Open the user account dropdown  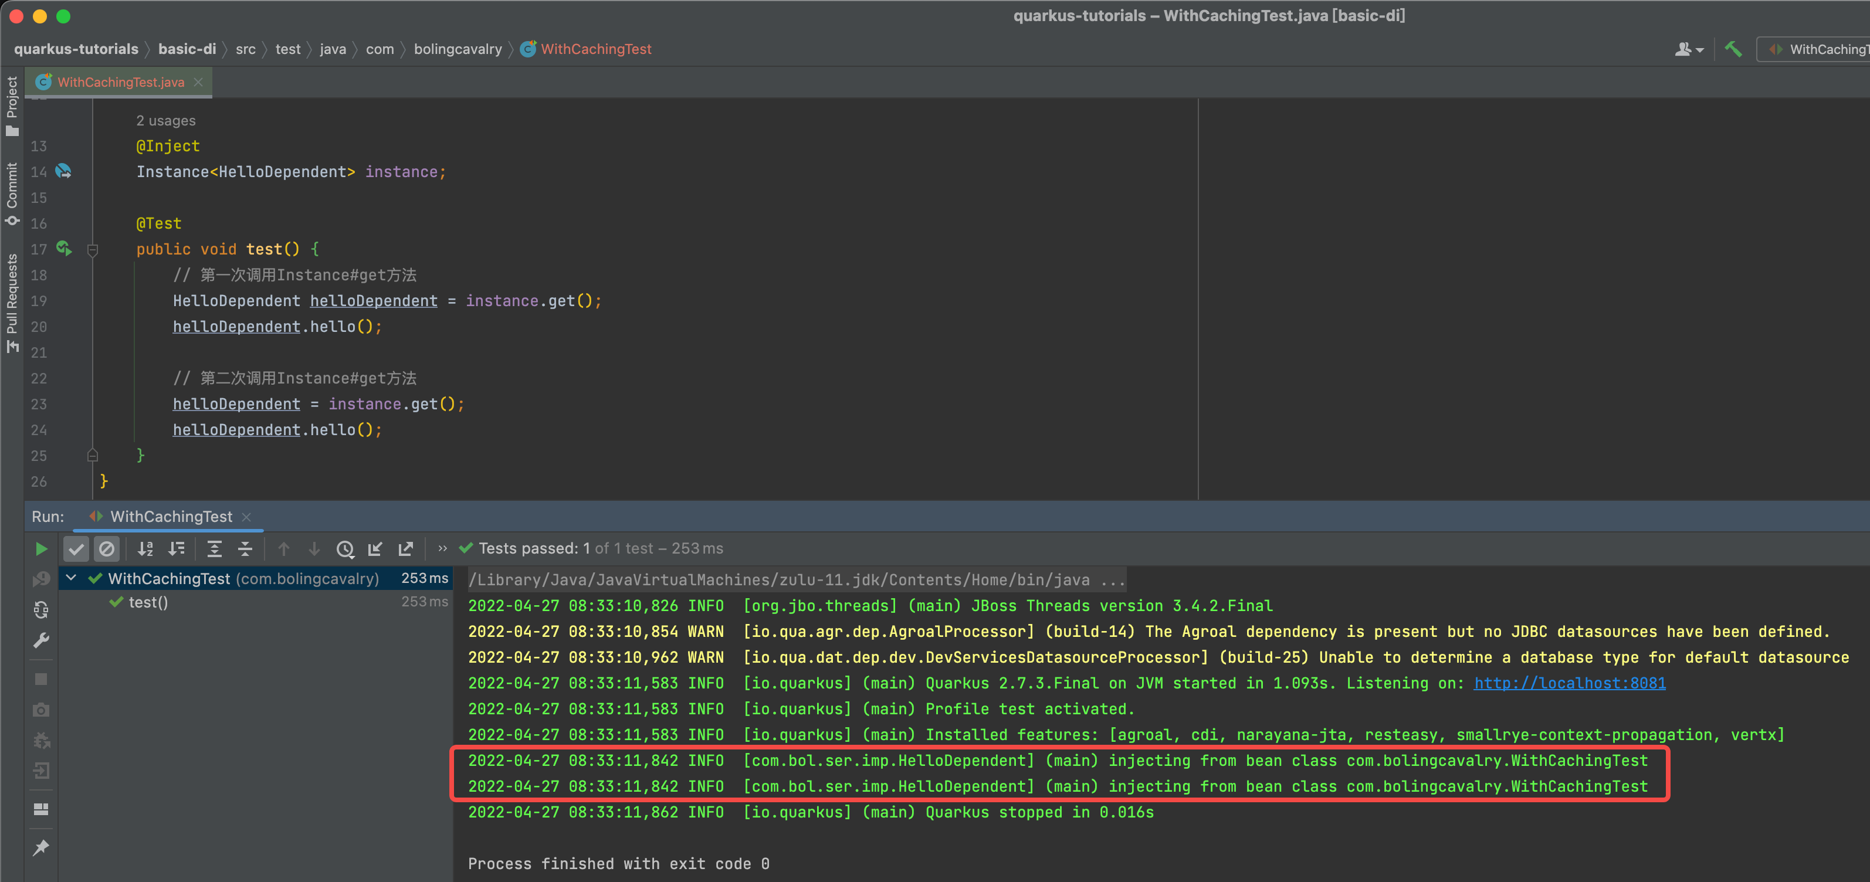[1689, 49]
